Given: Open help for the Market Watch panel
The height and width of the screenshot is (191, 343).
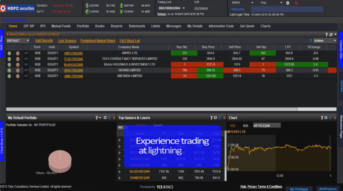Looking at the screenshot, I should [326, 34].
